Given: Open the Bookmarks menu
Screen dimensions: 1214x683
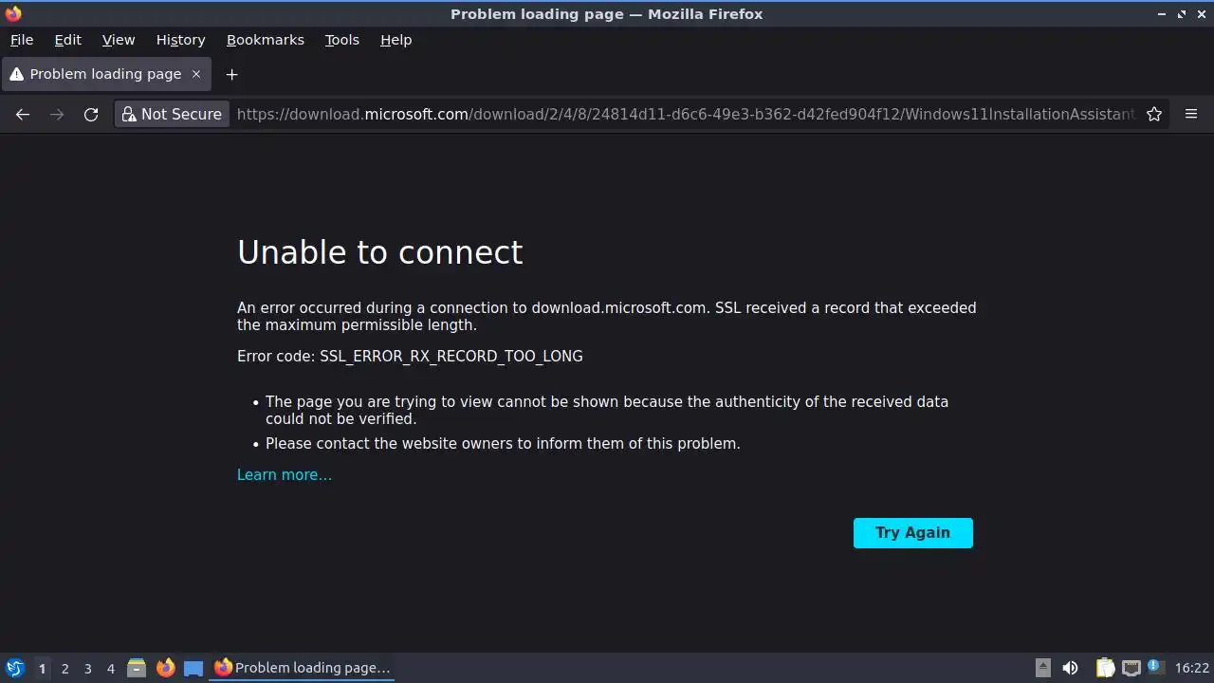Looking at the screenshot, I should (265, 40).
